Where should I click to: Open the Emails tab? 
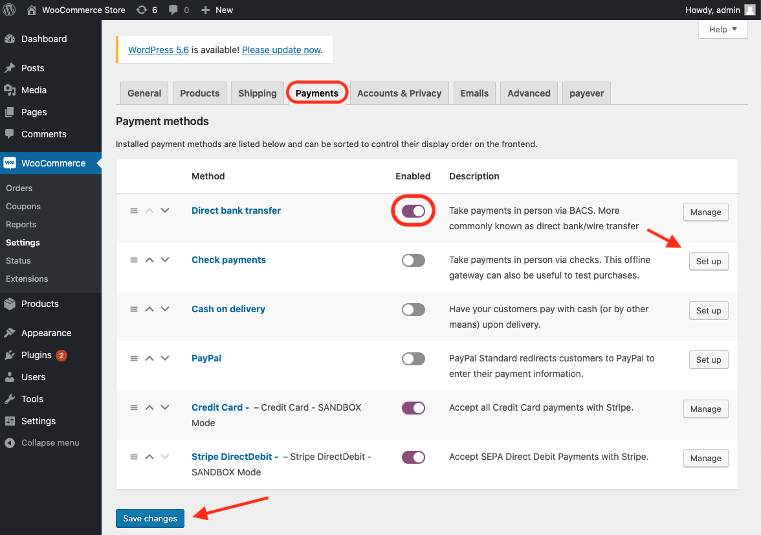[475, 93]
